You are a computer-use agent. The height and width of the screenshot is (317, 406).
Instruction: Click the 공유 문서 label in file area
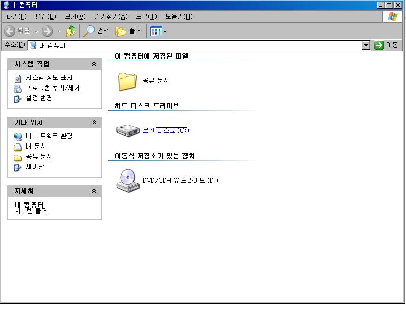(x=156, y=80)
